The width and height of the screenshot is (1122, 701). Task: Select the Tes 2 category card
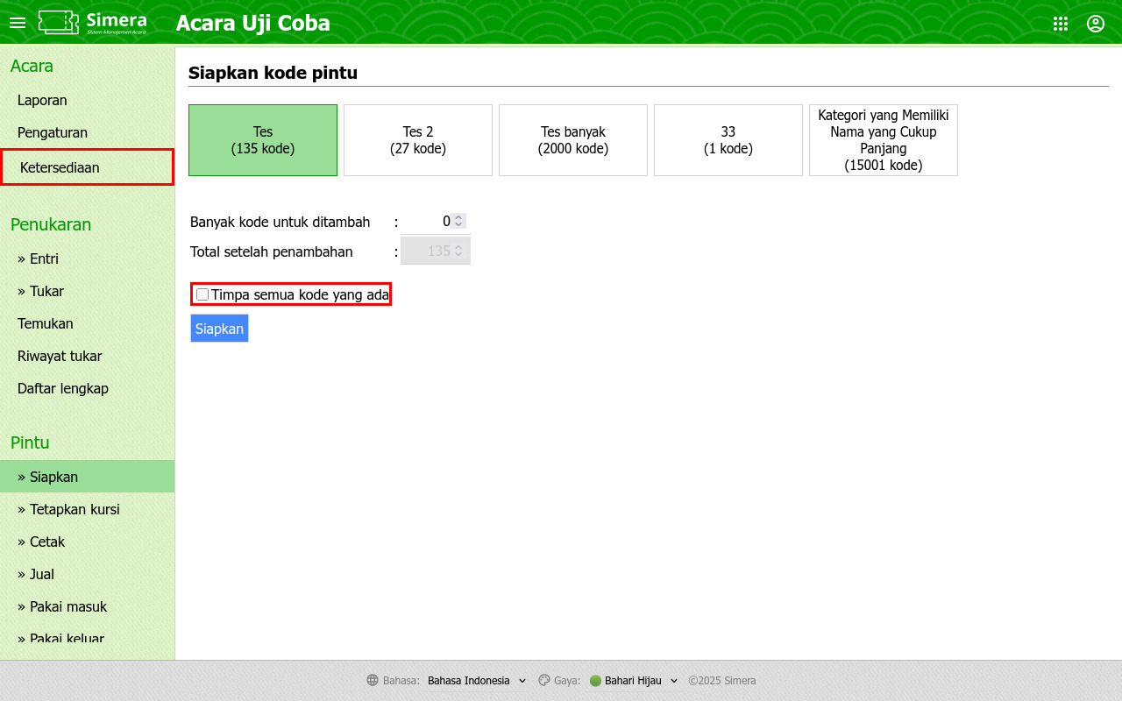click(x=418, y=140)
